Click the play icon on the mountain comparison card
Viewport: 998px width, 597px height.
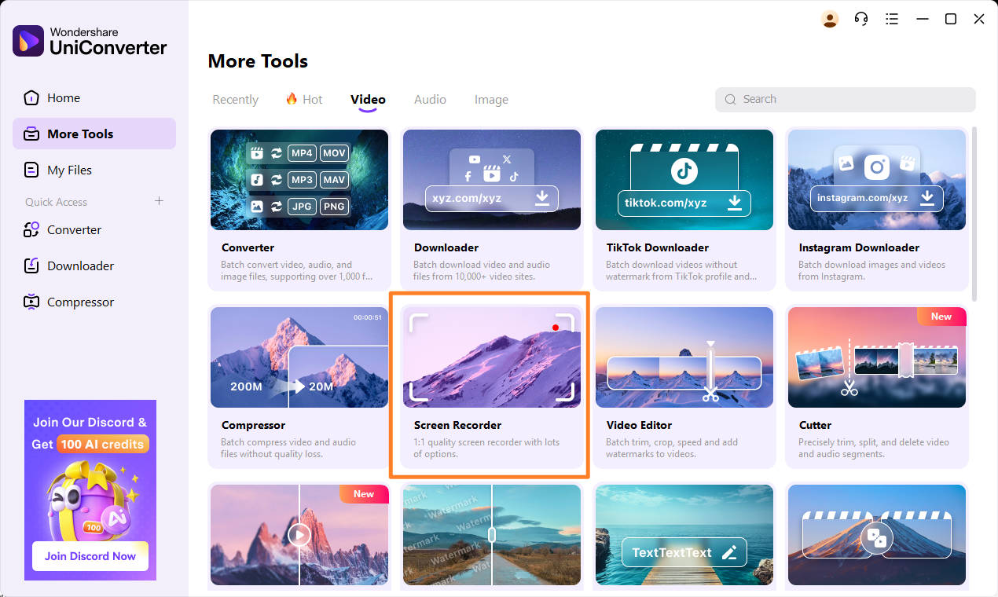[299, 536]
